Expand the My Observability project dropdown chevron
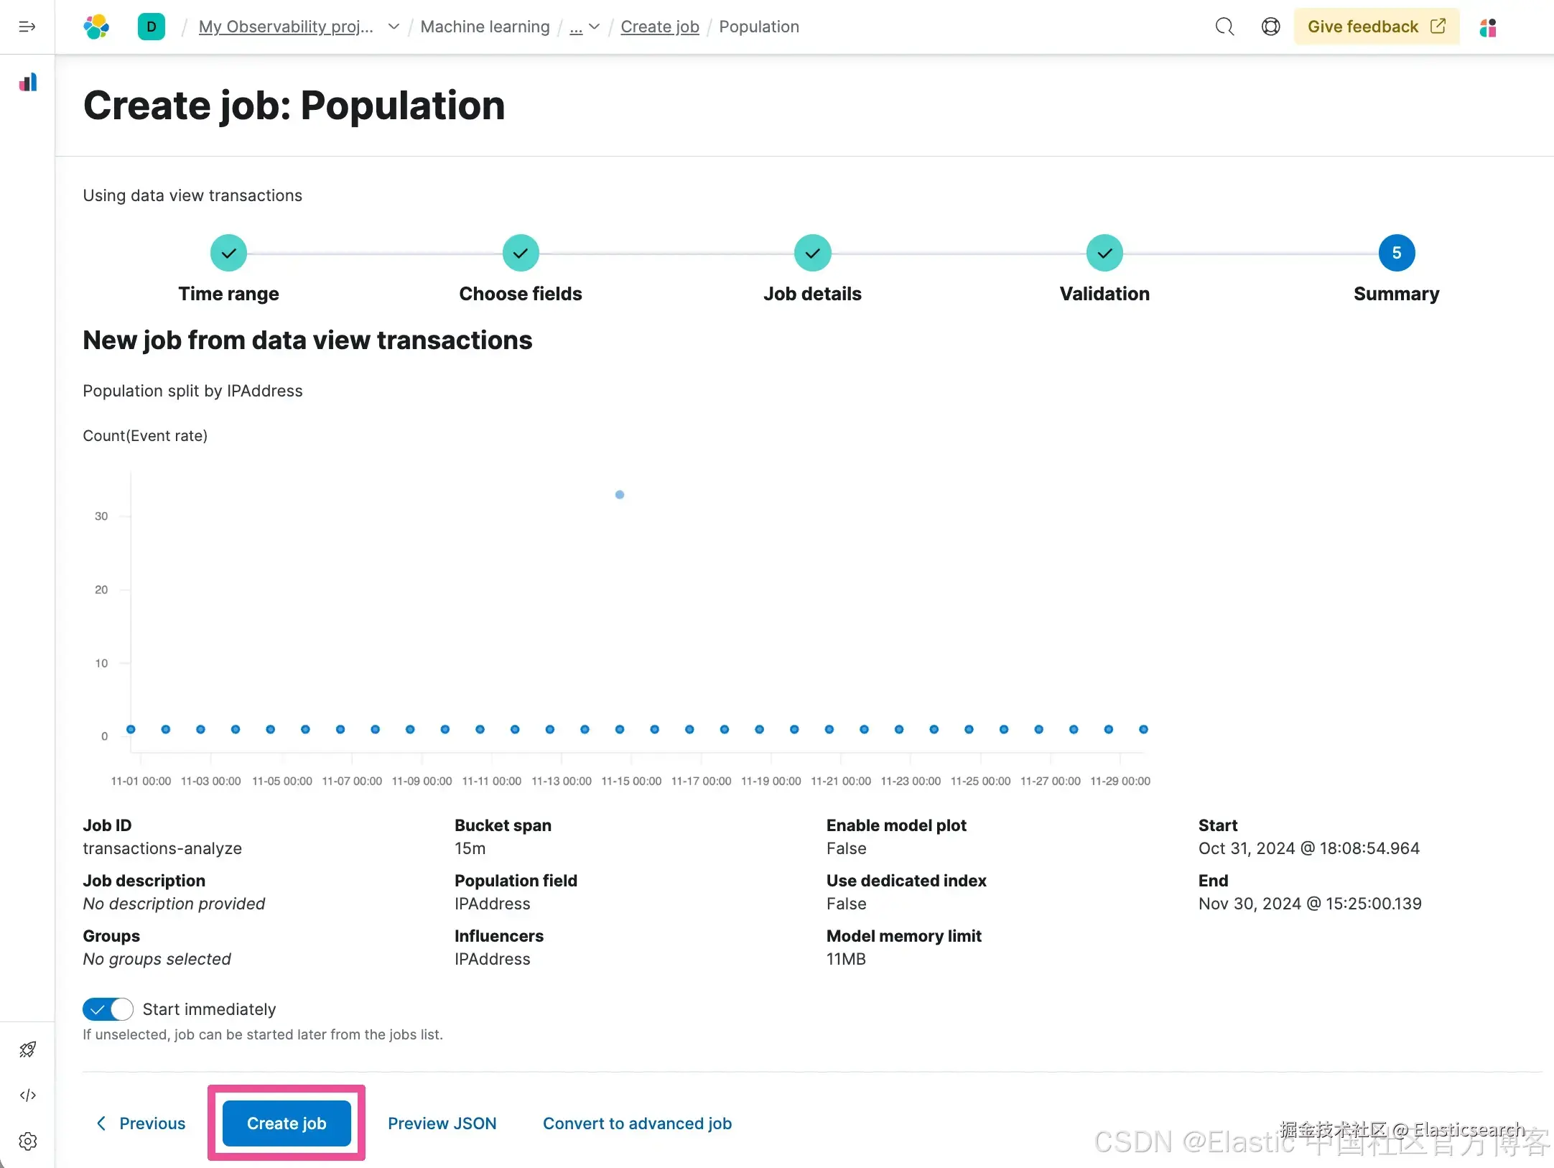This screenshot has width=1554, height=1168. click(x=394, y=27)
